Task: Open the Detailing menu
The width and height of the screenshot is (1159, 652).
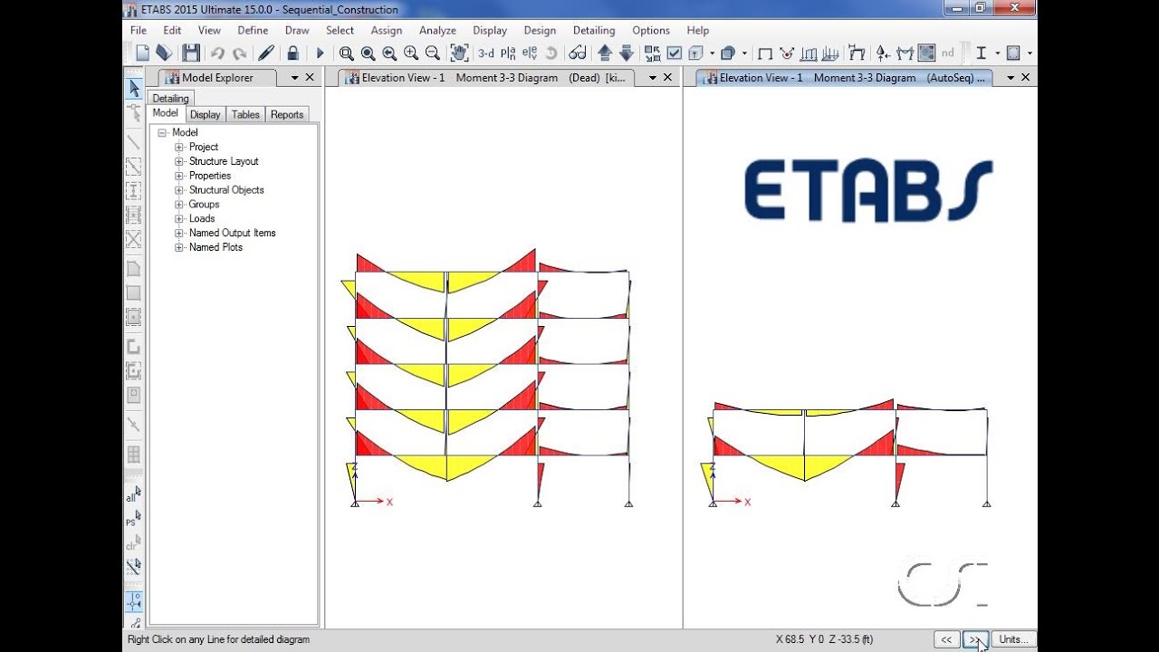Action: point(594,30)
